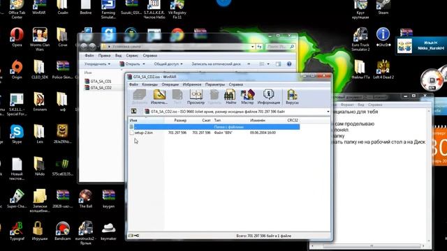Select GTA_SA_CD2 in the Explorer file list

pyautogui.click(x=101, y=88)
